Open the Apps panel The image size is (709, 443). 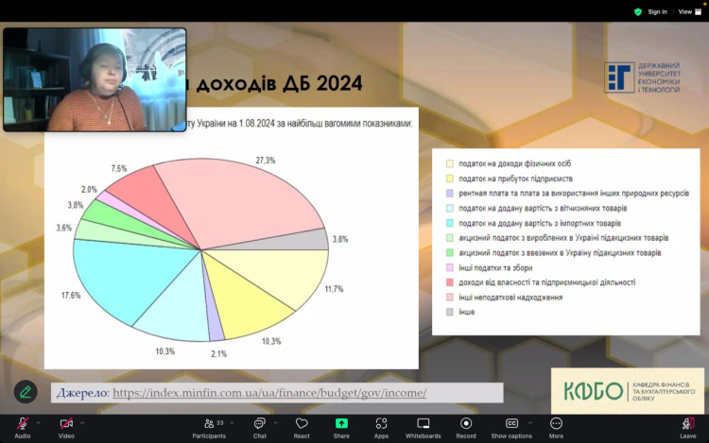[x=381, y=424]
